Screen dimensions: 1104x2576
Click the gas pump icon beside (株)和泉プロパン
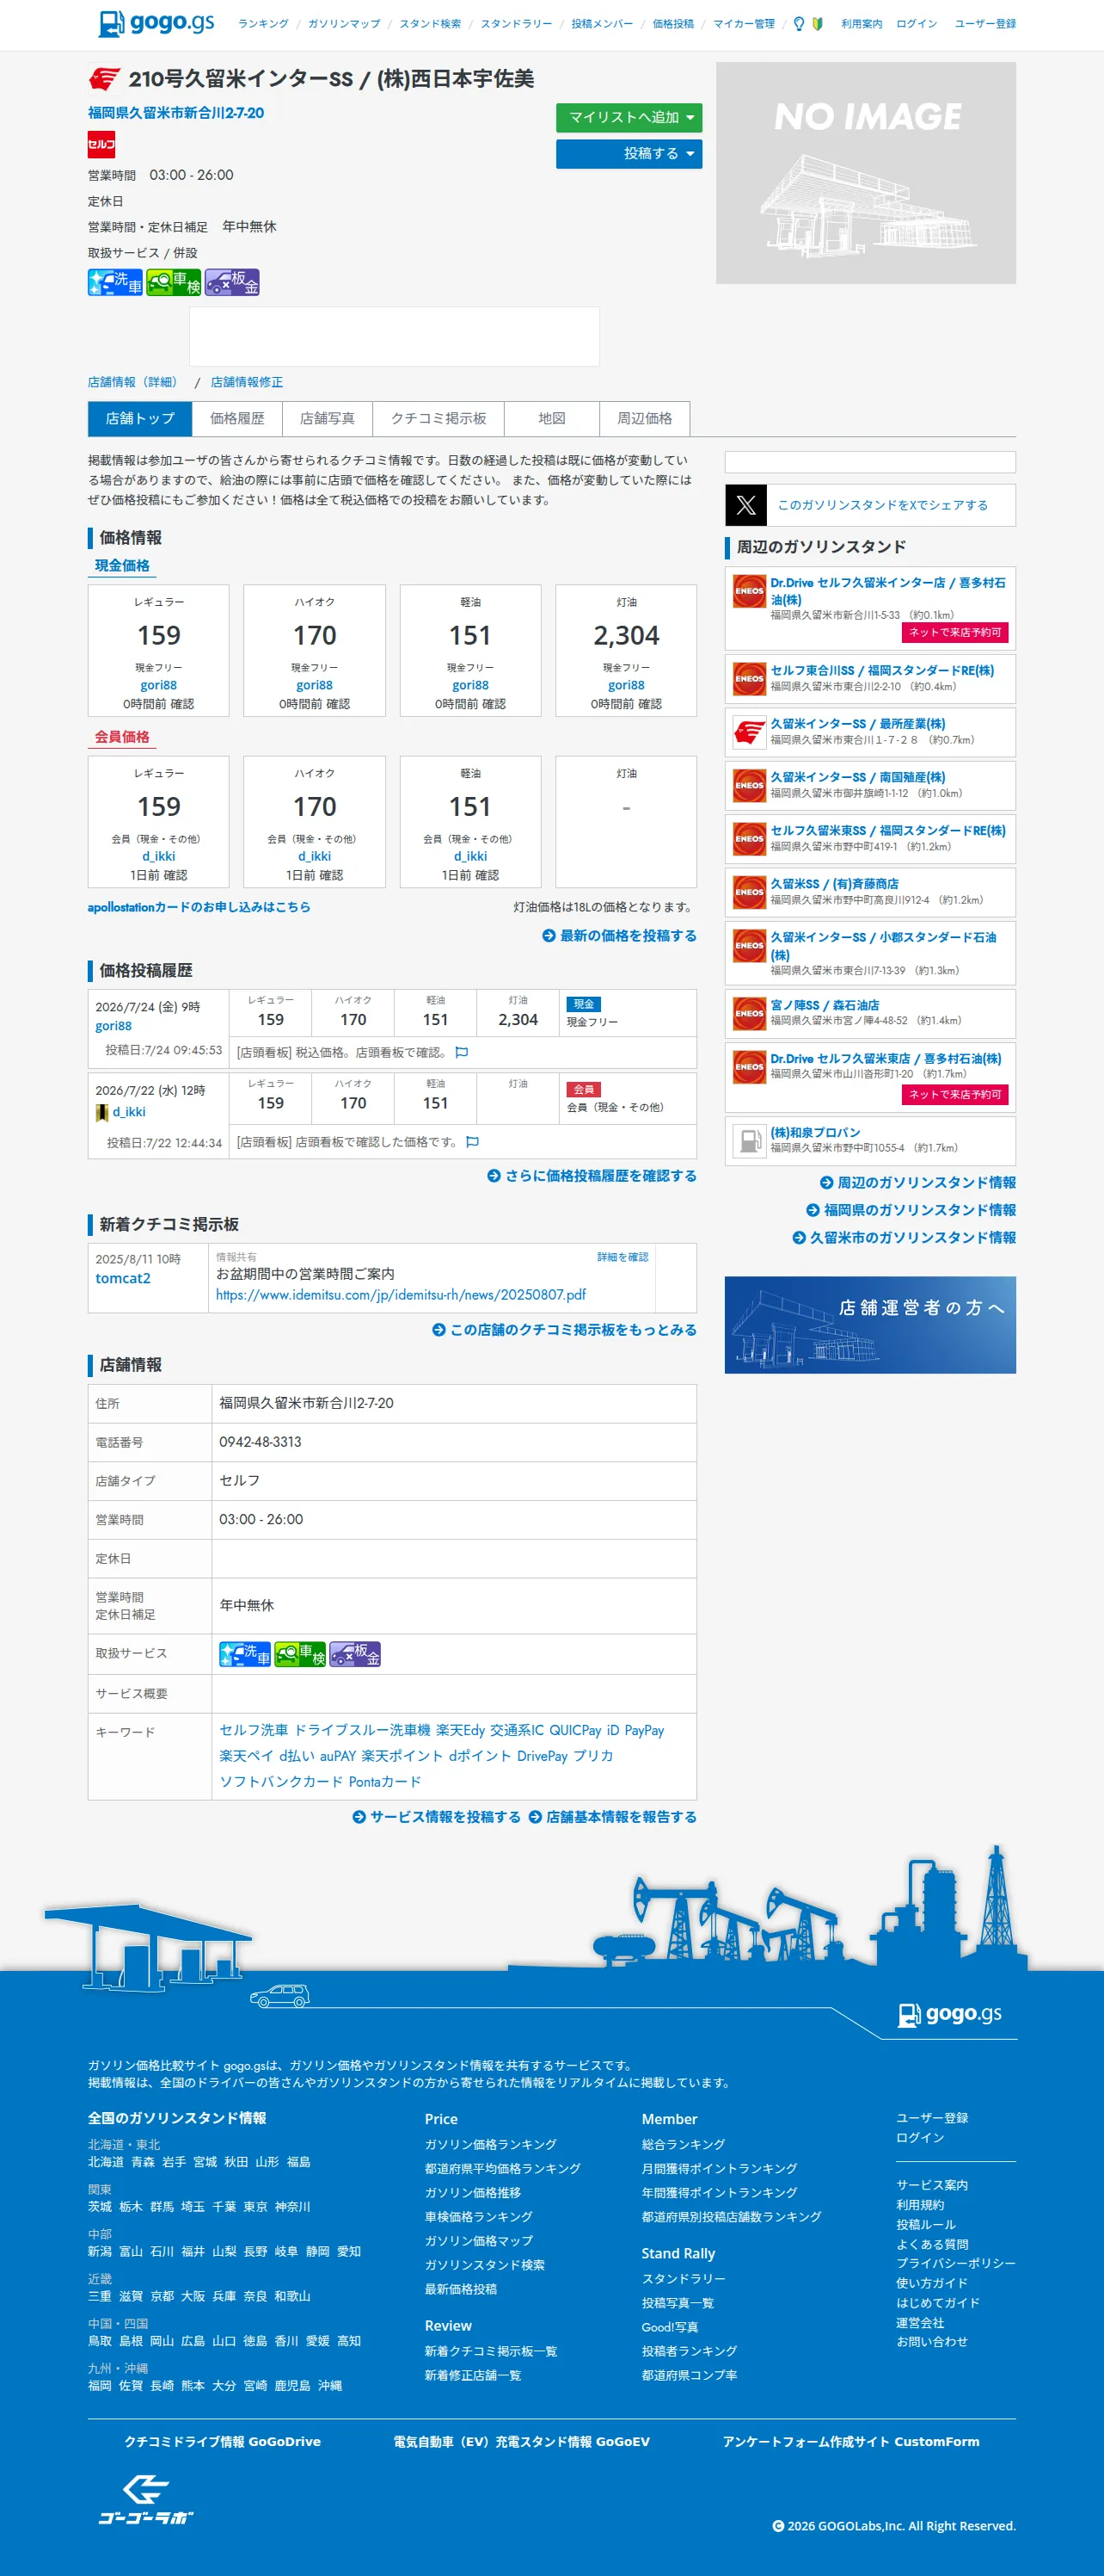click(749, 1140)
